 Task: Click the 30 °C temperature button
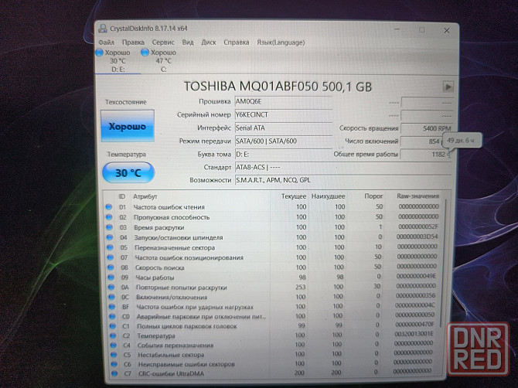pyautogui.click(x=128, y=172)
